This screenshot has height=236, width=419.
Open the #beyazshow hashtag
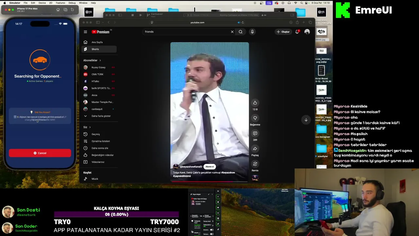pos(228,173)
